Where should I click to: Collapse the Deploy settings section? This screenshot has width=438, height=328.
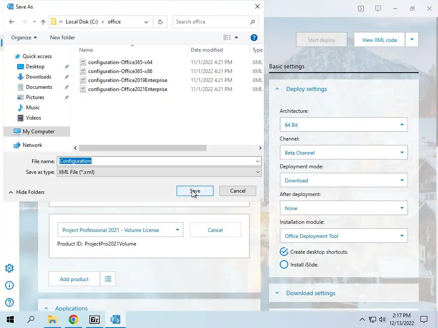coord(277,89)
